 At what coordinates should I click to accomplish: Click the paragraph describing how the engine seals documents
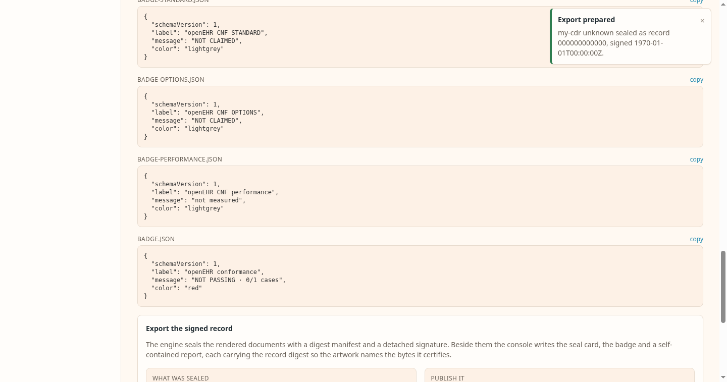coord(409,350)
